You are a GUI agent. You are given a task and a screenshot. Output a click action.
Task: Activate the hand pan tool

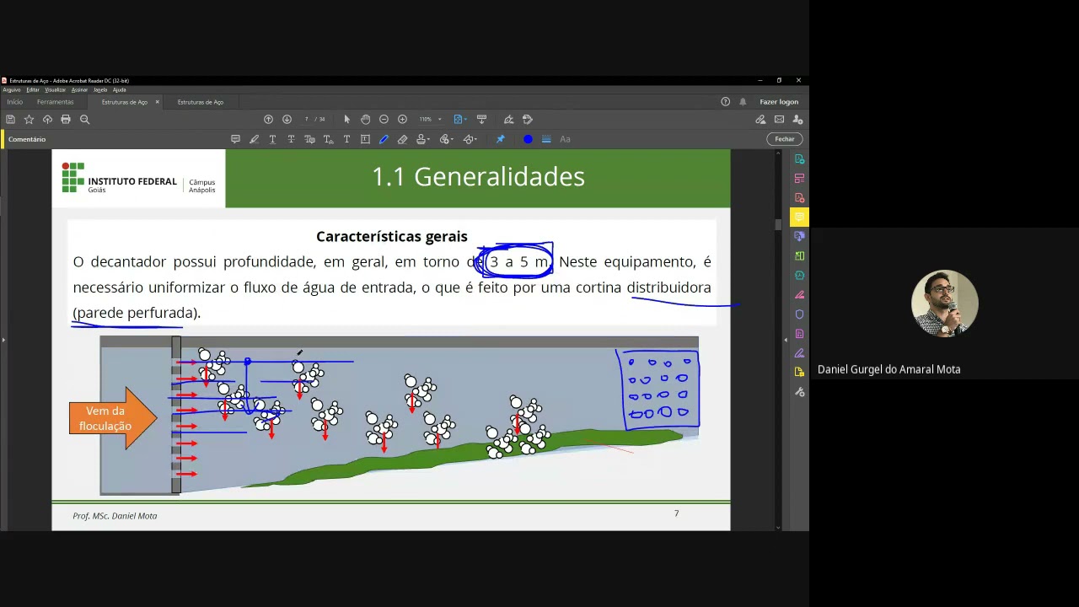[x=365, y=119]
